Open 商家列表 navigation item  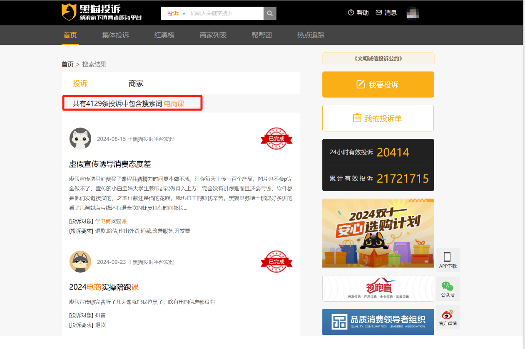[x=213, y=35]
